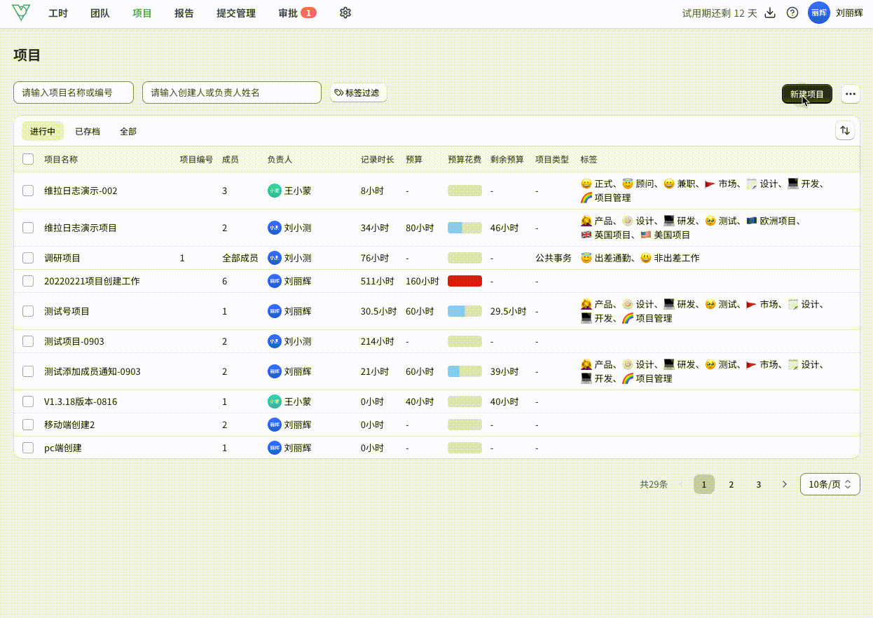Viewport: 873px width, 618px height.
Task: Open the settings gear icon
Action: [345, 13]
